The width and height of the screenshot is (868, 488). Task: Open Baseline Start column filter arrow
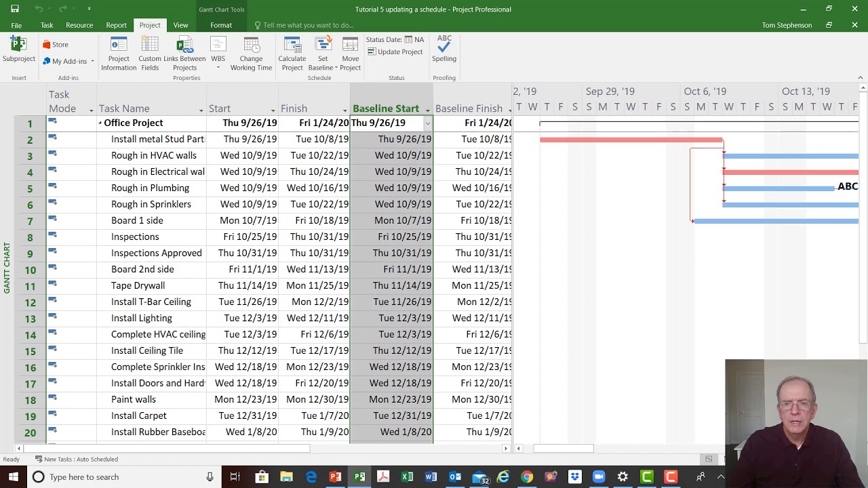427,110
